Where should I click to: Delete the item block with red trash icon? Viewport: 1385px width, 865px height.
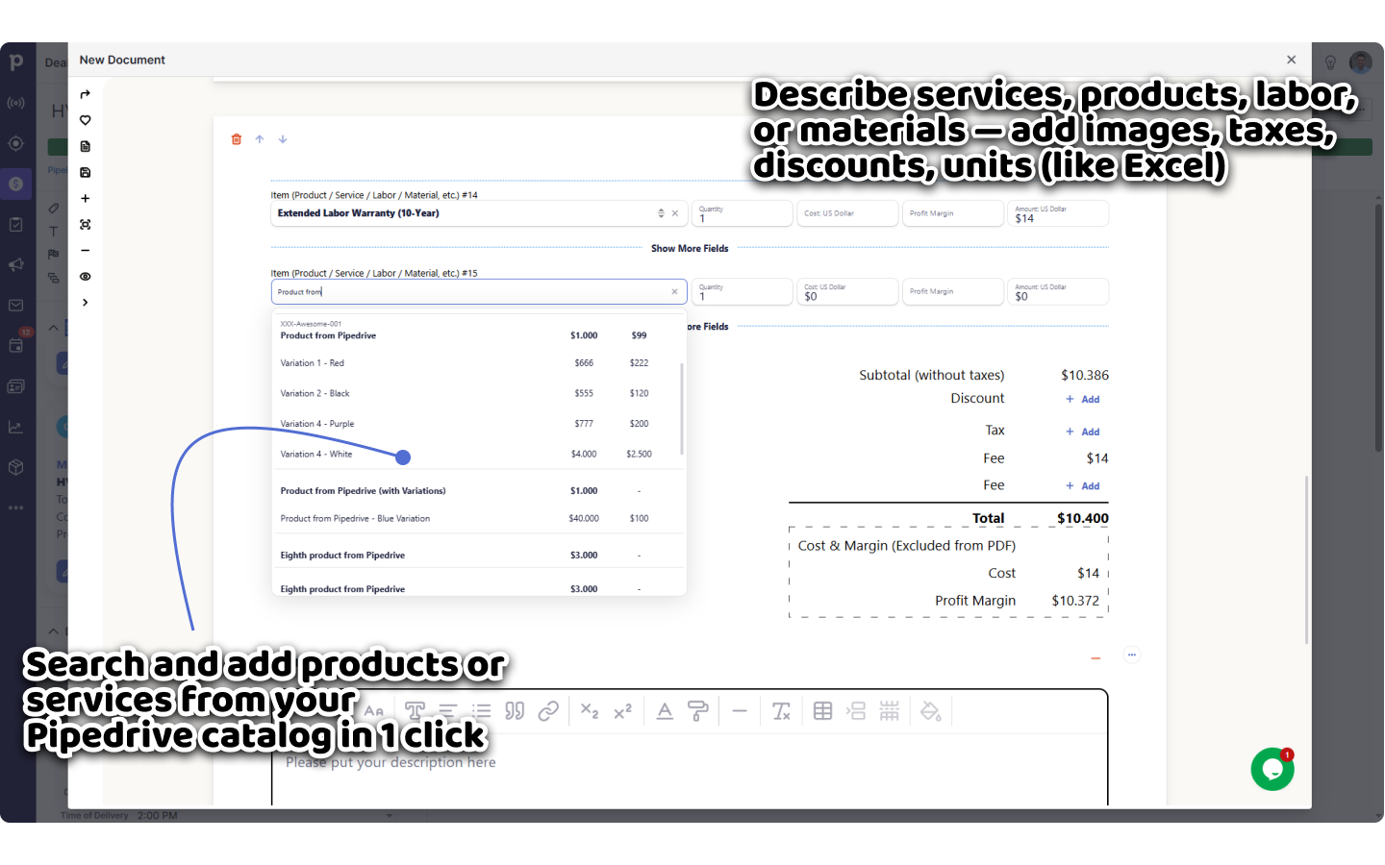pyautogui.click(x=237, y=139)
